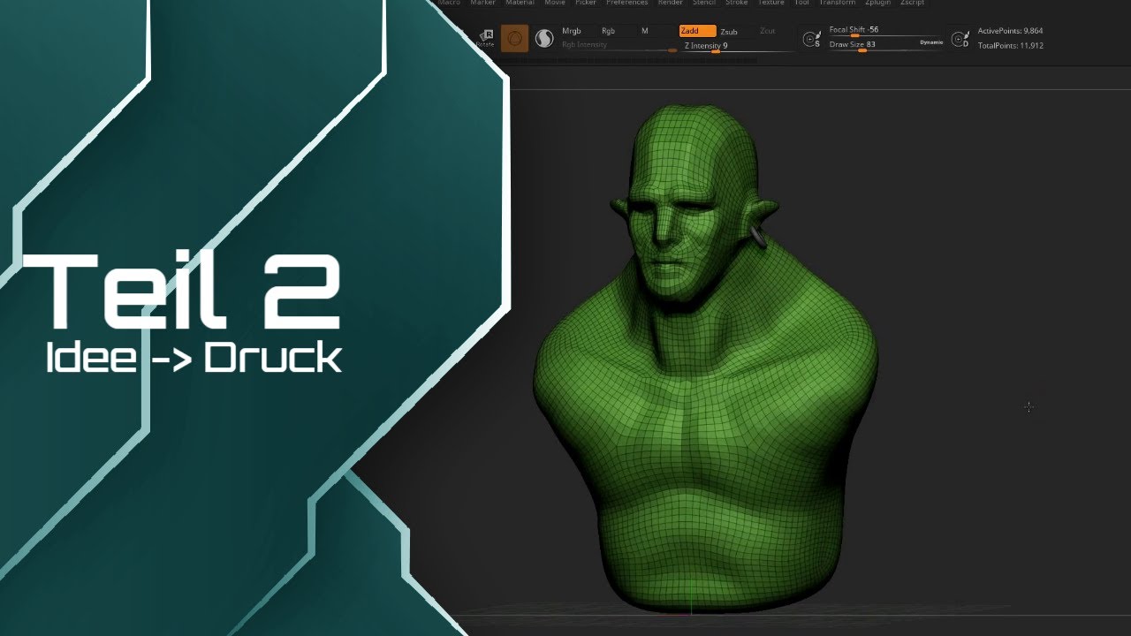Image resolution: width=1131 pixels, height=636 pixels.
Task: Open the Preferences menu
Action: tap(626, 3)
